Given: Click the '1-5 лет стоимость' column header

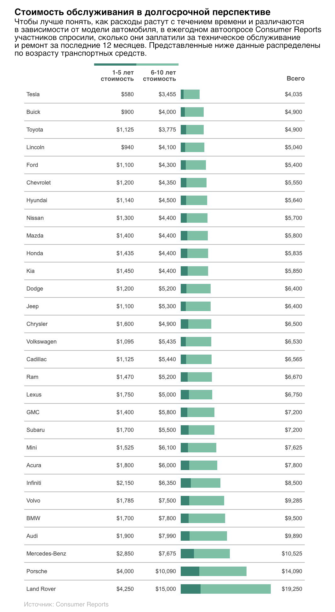Looking at the screenshot, I should click(117, 76).
